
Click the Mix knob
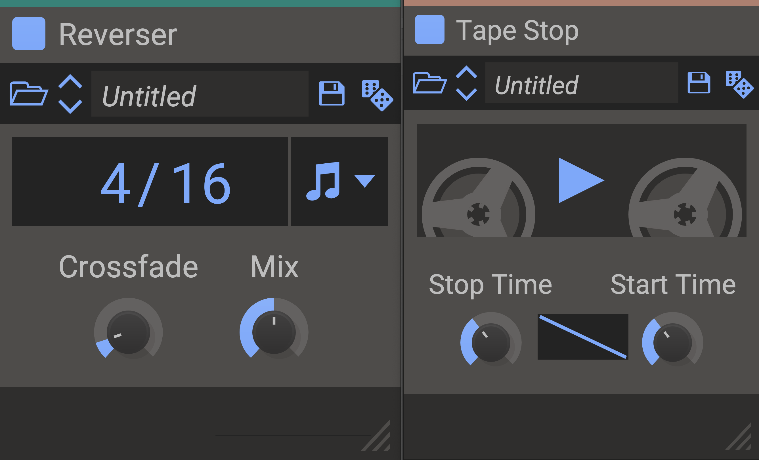[x=274, y=332]
